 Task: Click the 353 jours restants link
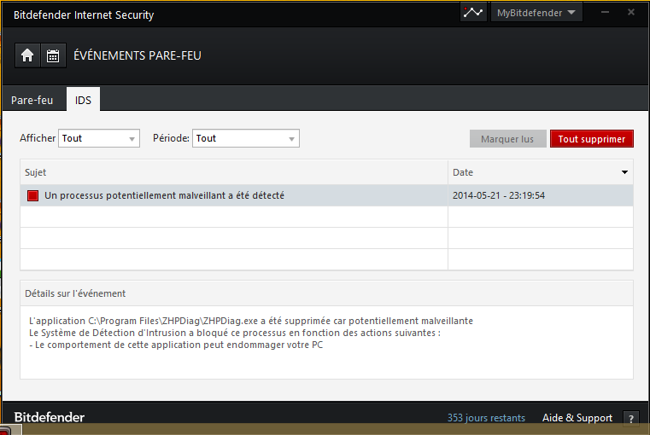(x=486, y=418)
